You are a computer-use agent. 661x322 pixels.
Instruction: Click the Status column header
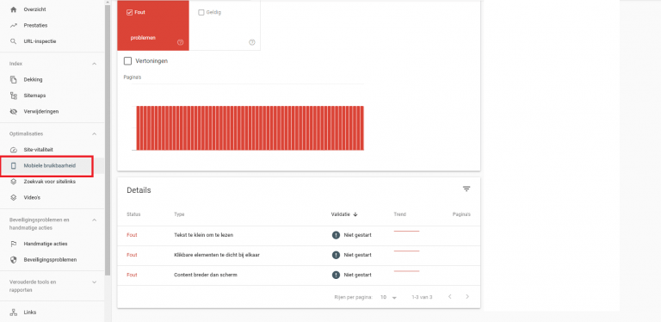tap(133, 214)
